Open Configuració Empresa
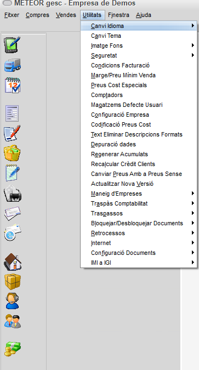 pyautogui.click(x=139, y=115)
